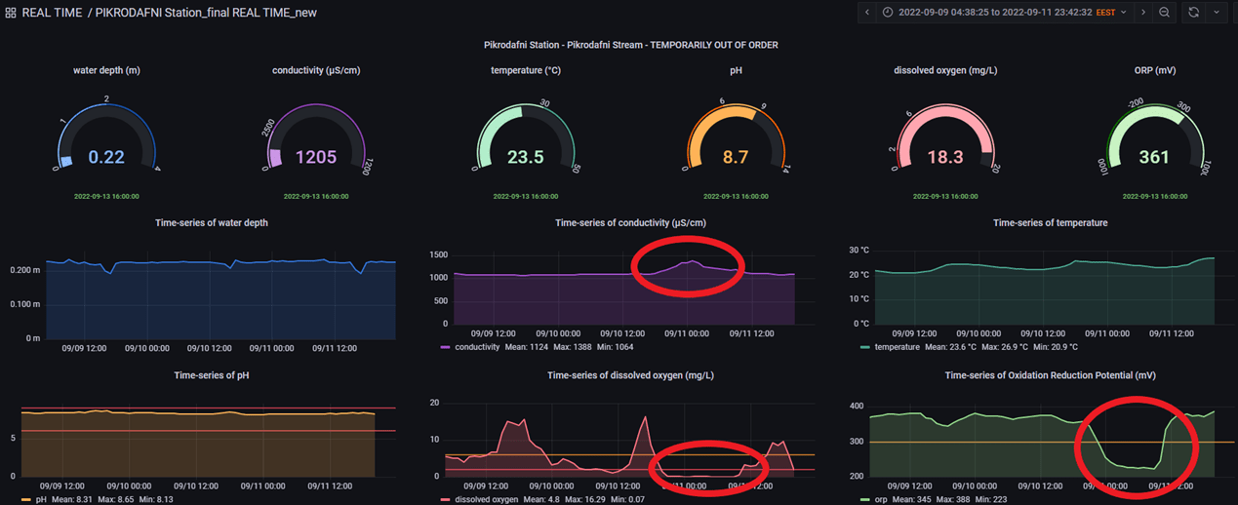Toggle the conductivity legend series
Image resolution: width=1238 pixels, height=505 pixels.
pyautogui.click(x=477, y=346)
